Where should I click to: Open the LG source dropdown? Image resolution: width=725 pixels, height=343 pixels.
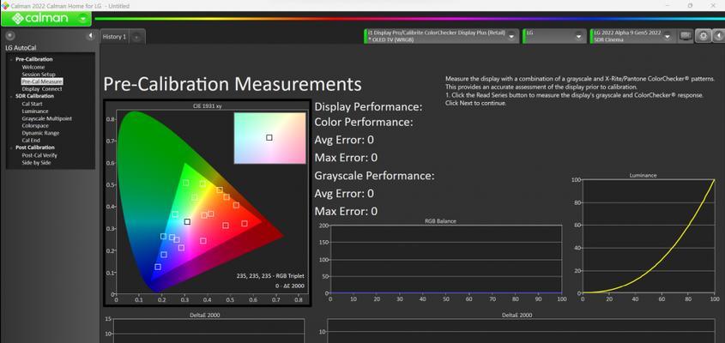tap(578, 37)
